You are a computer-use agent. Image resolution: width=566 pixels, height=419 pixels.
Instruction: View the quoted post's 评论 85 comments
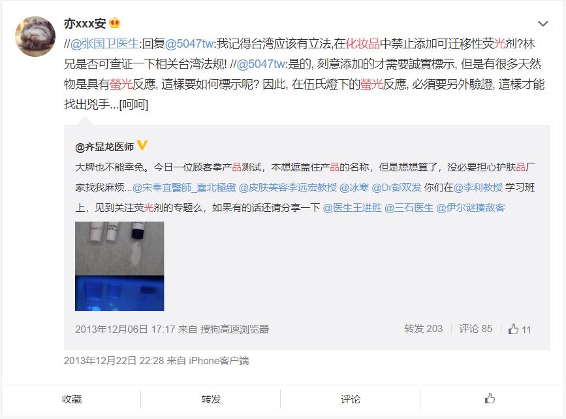pos(475,329)
